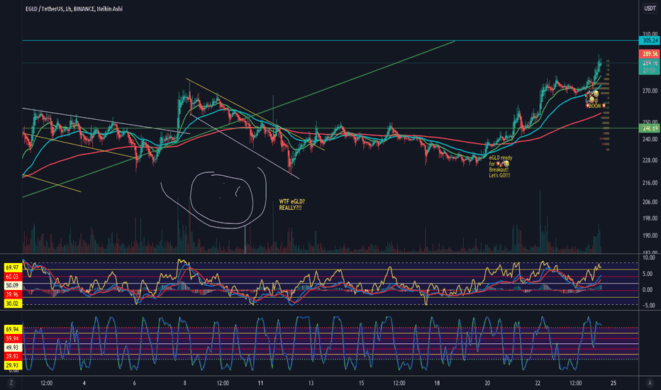The image size is (661, 390).
Task: Click date label 8 on time axis
Action: 184,383
